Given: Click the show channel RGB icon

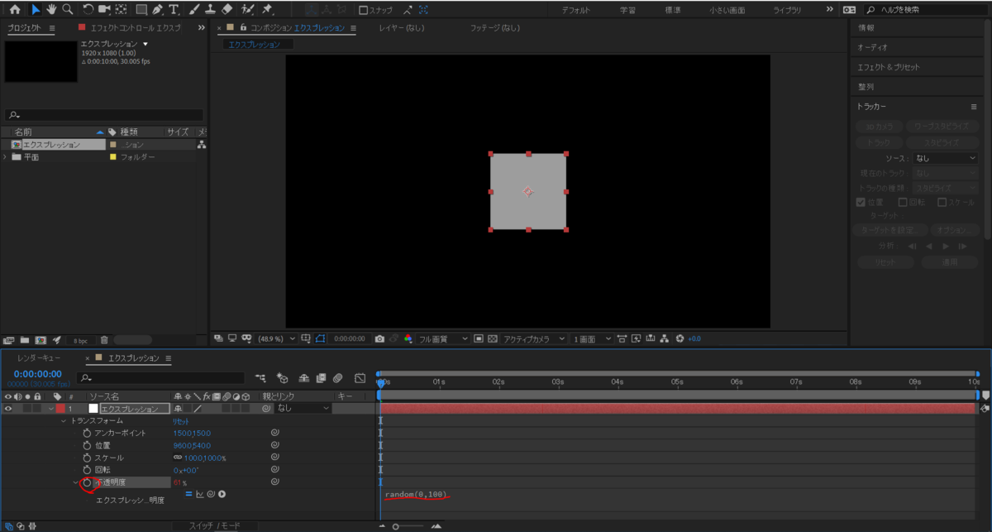Looking at the screenshot, I should point(408,338).
